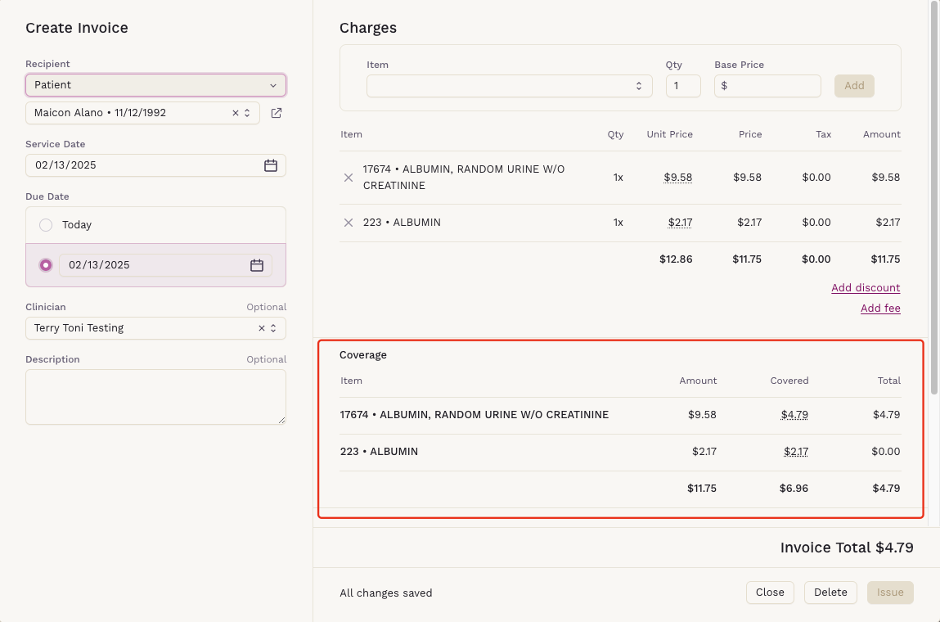Open patient record external link icon
The height and width of the screenshot is (622, 940).
click(x=277, y=113)
